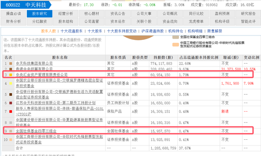The image size is (261, 156).
Task: Open the 沪深港通持股 link
Action: 153,31
